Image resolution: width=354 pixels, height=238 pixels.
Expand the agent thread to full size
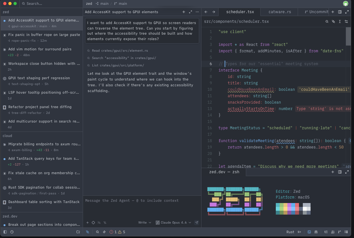pos(191,12)
